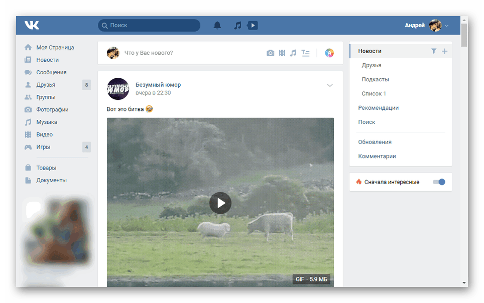
Task: Click the Безумный юмор group avatar
Action: (x=118, y=89)
